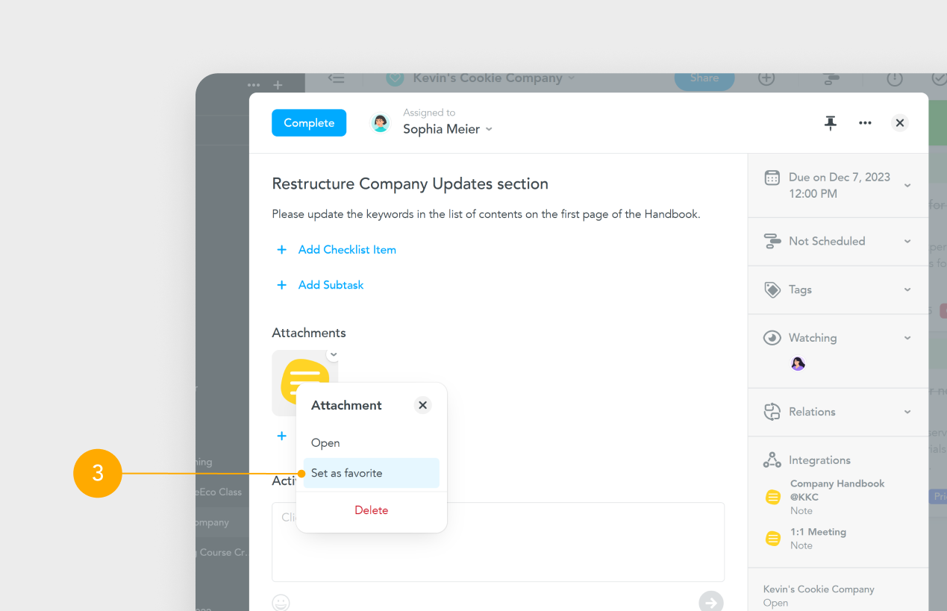Viewport: 947px width, 611px height.
Task: Click the Watching eye icon
Action: pos(772,338)
